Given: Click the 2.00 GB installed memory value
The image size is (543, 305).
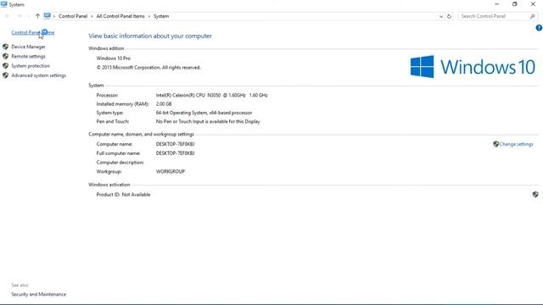Looking at the screenshot, I should (x=164, y=104).
